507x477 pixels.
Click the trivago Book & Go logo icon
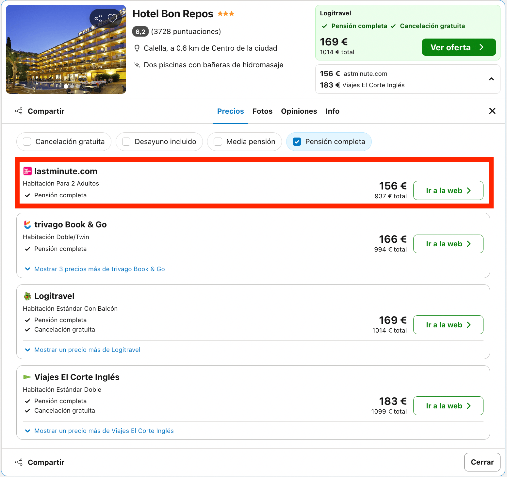pos(27,224)
